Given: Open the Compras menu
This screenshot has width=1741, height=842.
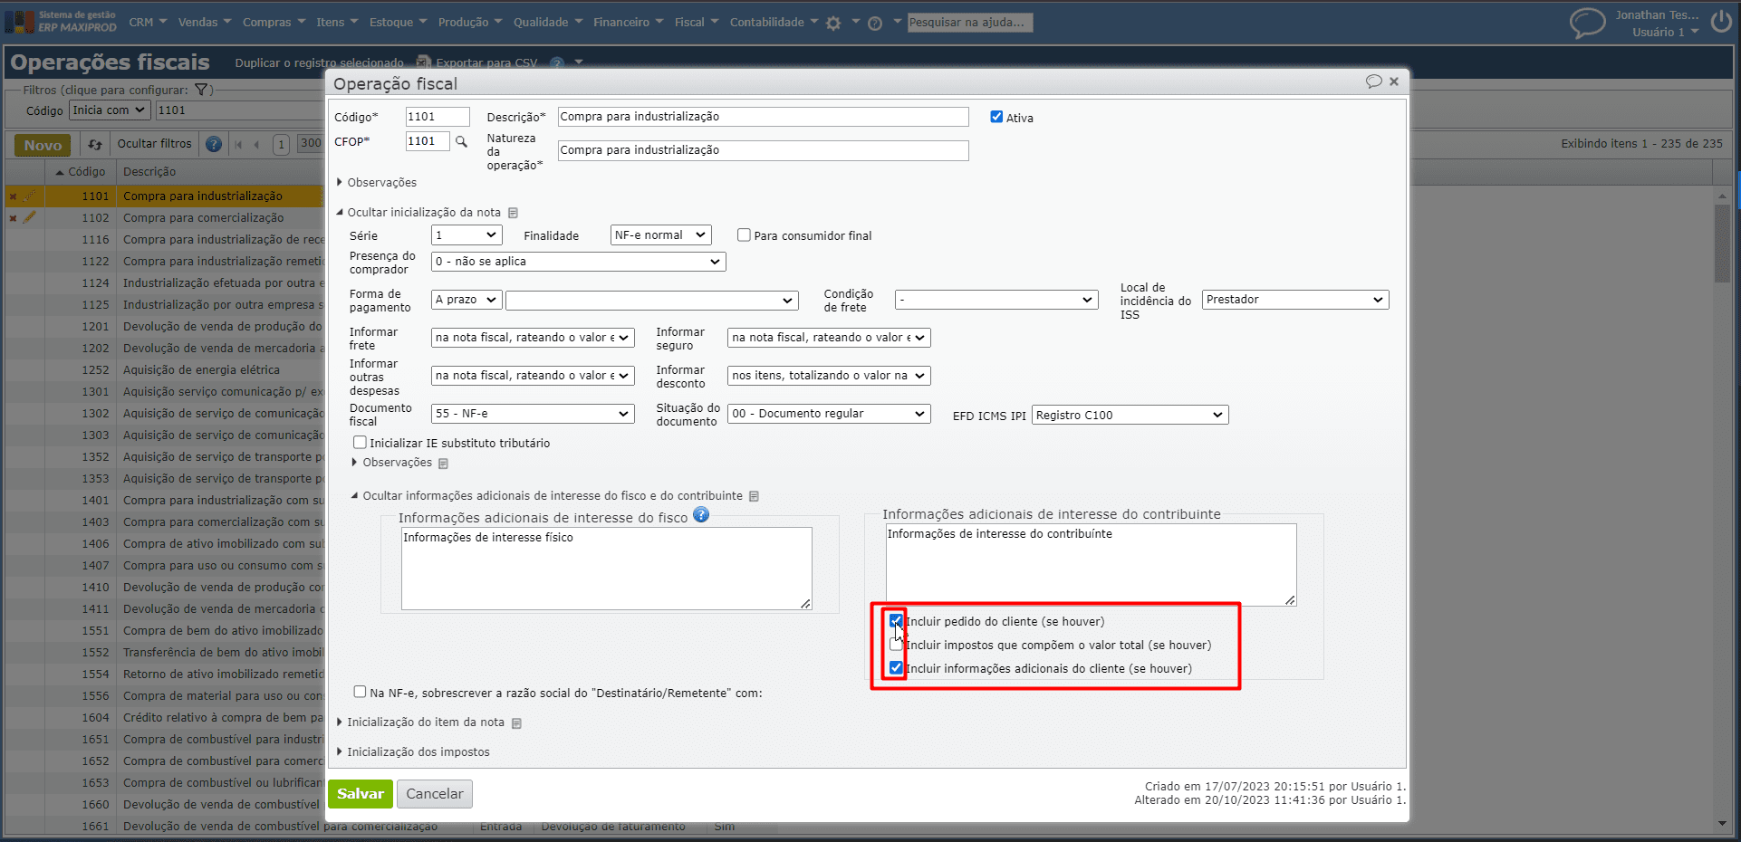Looking at the screenshot, I should (274, 23).
